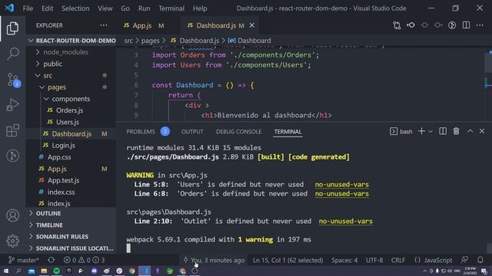
Task: Click the terminal panel scrollbar
Action: (489, 248)
